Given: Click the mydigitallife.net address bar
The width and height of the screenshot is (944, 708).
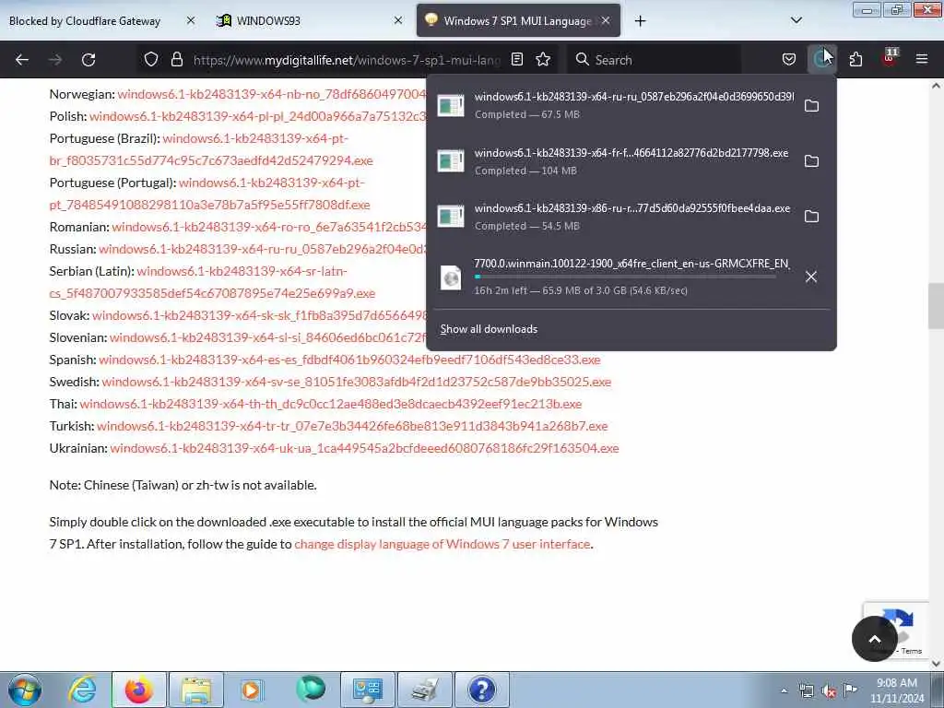Looking at the screenshot, I should pos(347,60).
